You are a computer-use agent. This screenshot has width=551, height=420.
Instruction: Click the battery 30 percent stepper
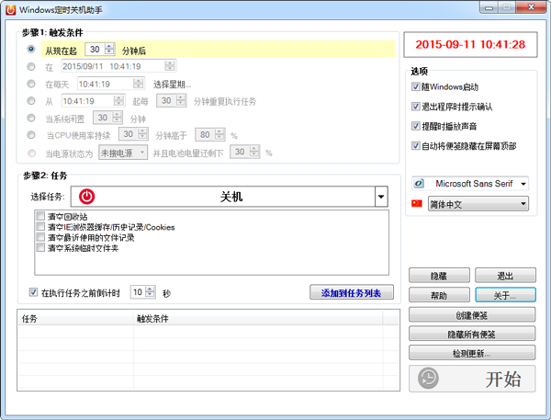point(254,152)
